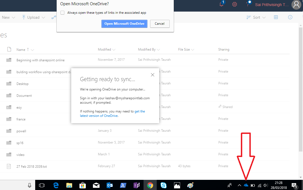303x190 pixels.
Task: Open the Paint app from taskbar
Action: [x=190, y=185]
